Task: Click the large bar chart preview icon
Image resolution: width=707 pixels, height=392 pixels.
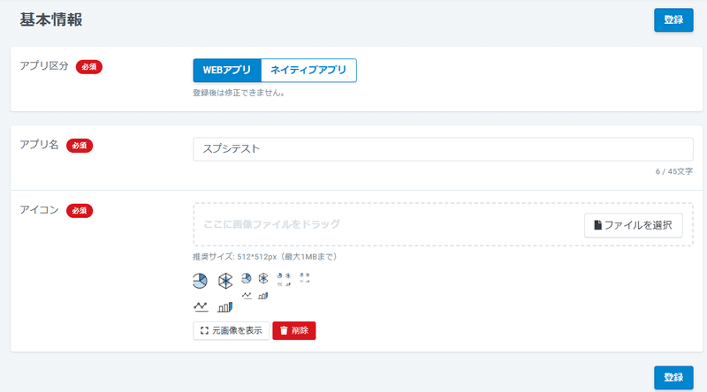Action: coord(224,307)
